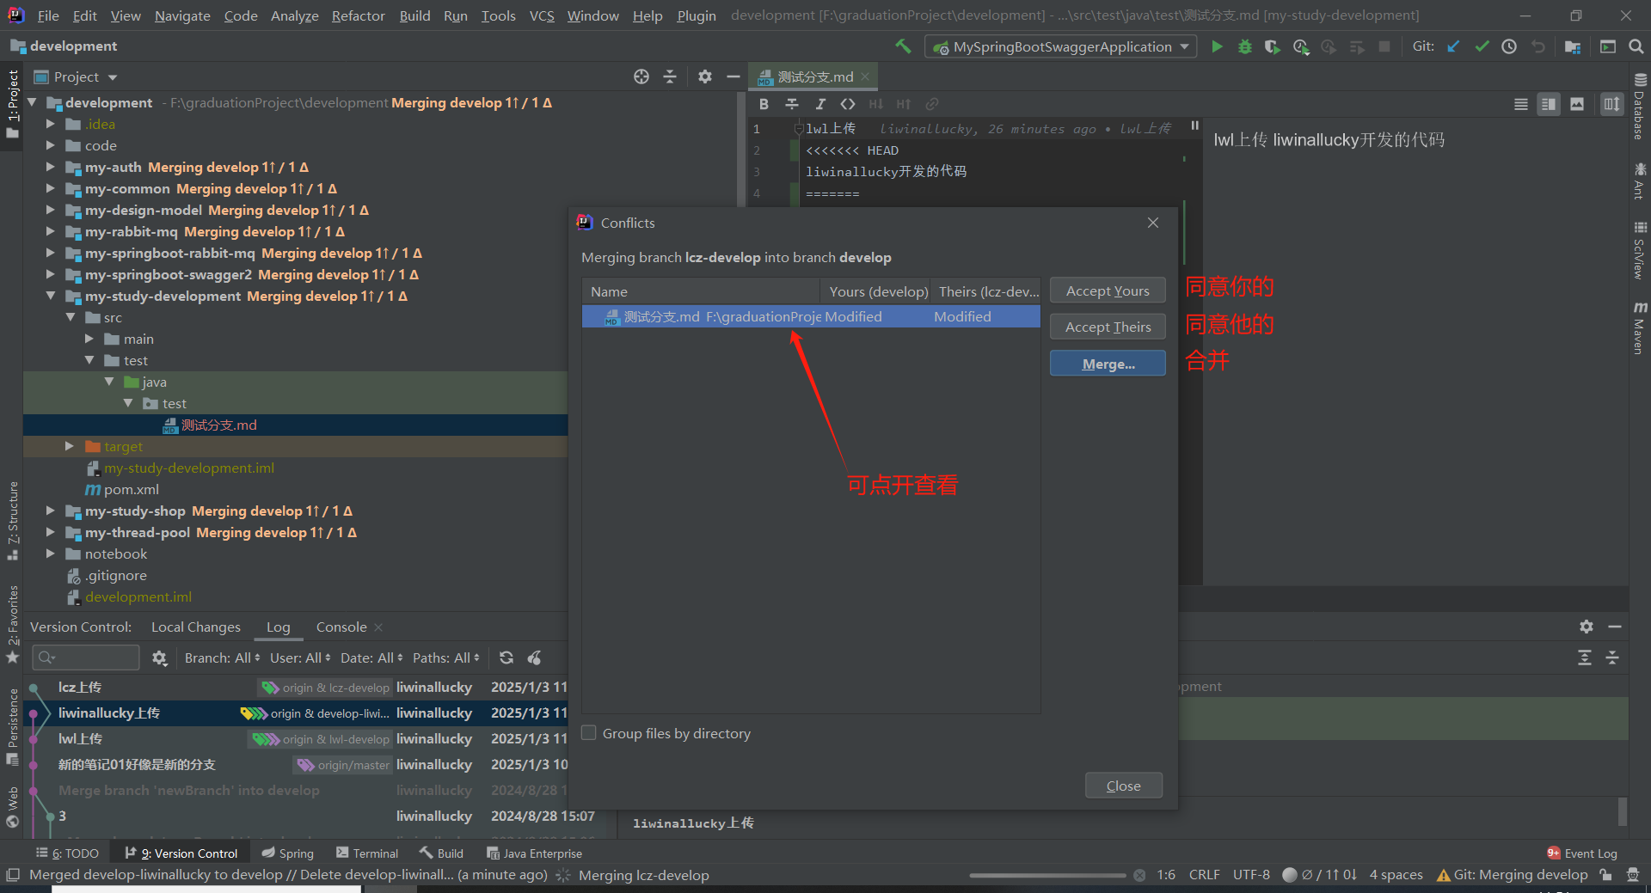Viewport: 1651px width, 893px height.
Task: Open the VCS menu
Action: (542, 15)
